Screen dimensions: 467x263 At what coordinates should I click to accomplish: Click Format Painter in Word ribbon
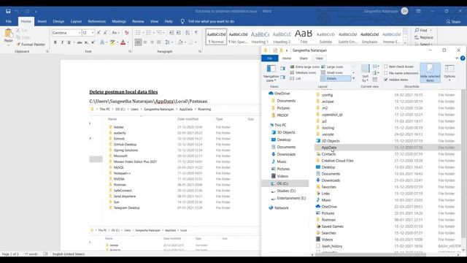click(x=31, y=45)
